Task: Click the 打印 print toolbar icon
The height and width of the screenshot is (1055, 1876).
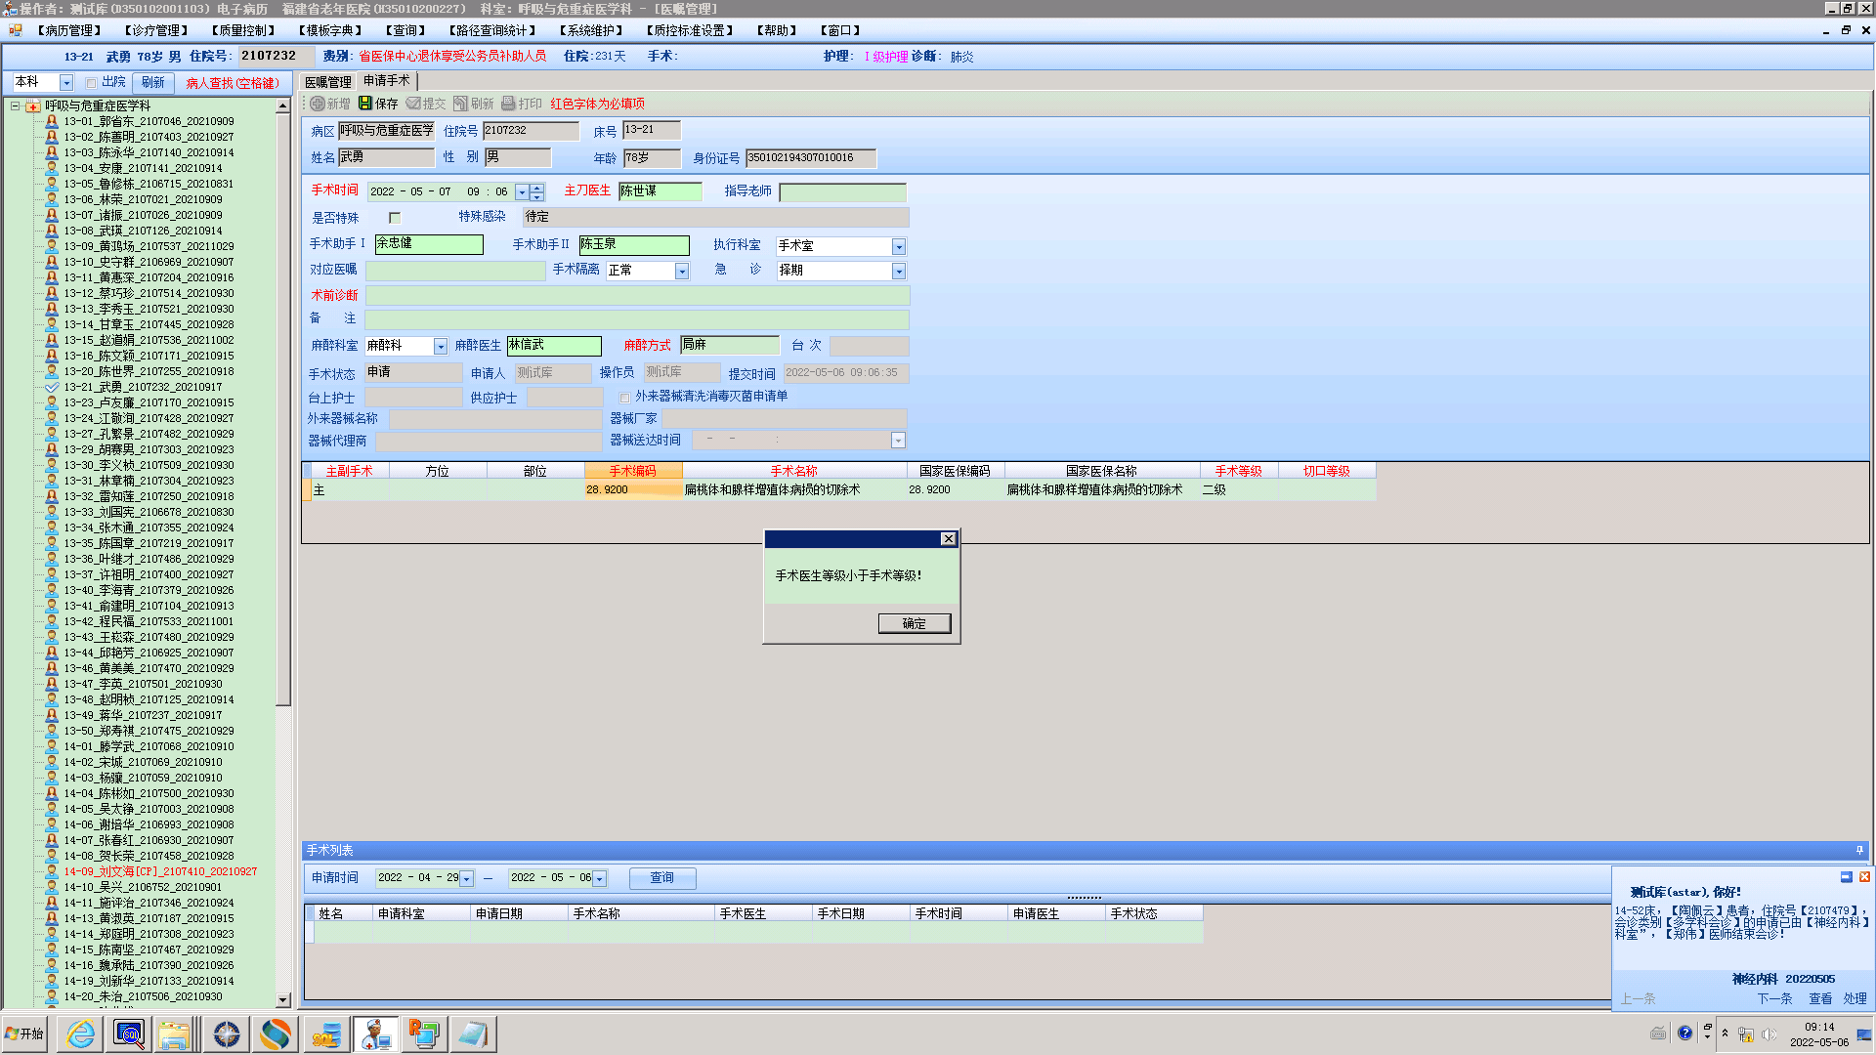Action: [x=508, y=104]
